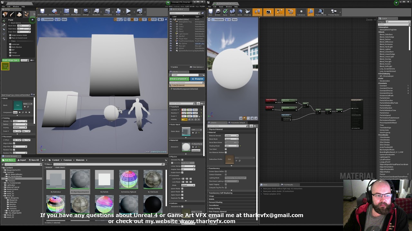Select the M_Particle_Flipbook material thumbnail

129,179
